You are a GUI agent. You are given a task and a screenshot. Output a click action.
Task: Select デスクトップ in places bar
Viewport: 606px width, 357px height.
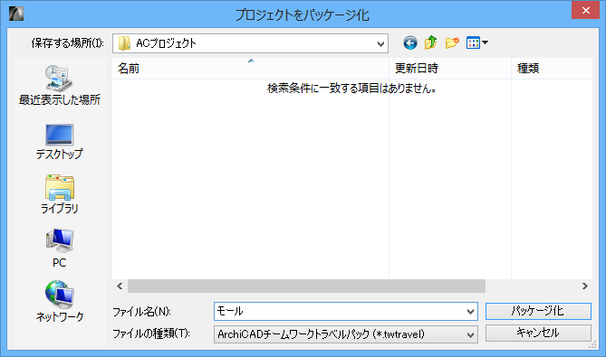[60, 142]
